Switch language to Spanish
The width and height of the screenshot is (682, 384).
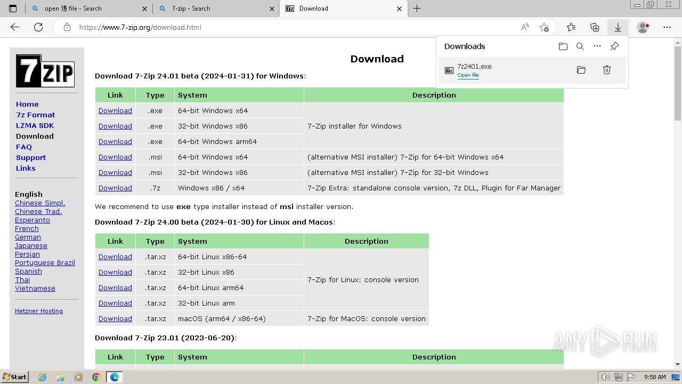click(x=28, y=271)
